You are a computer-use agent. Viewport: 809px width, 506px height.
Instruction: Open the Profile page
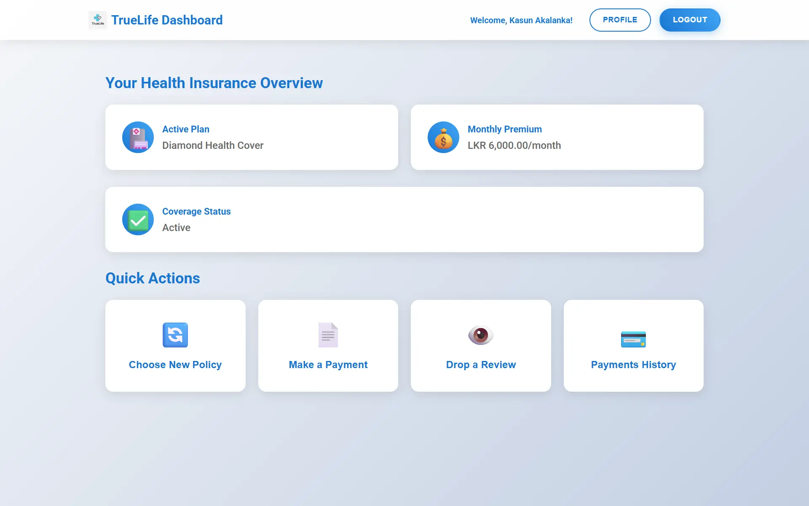[620, 20]
